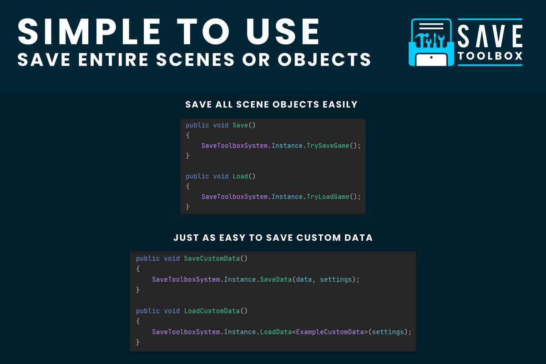Click the Save All Scene Objects Easily heading
546x364 pixels.
coord(272,105)
